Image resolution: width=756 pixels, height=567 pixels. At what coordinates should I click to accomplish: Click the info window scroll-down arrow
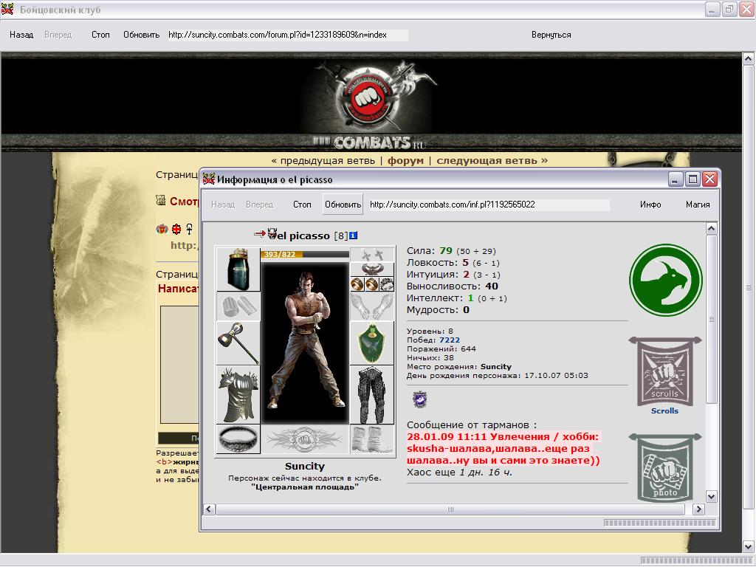point(712,496)
